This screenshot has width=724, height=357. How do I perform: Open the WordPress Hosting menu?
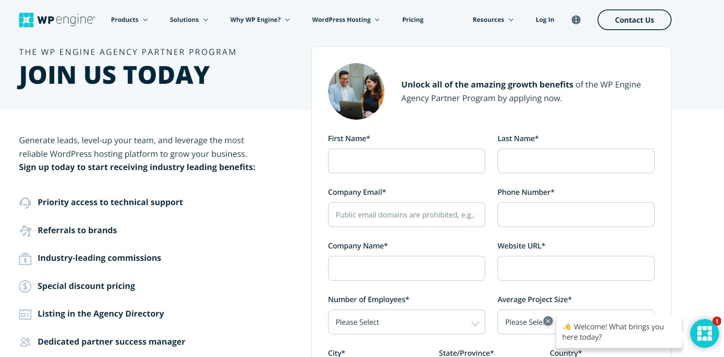[x=346, y=20]
